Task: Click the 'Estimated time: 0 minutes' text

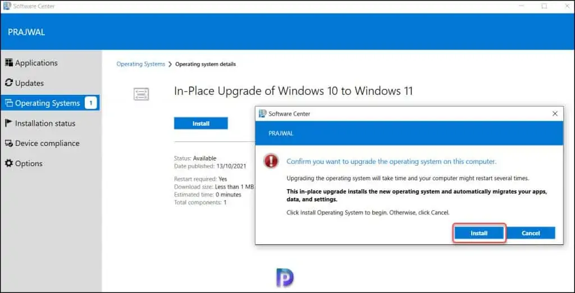Action: [x=208, y=194]
